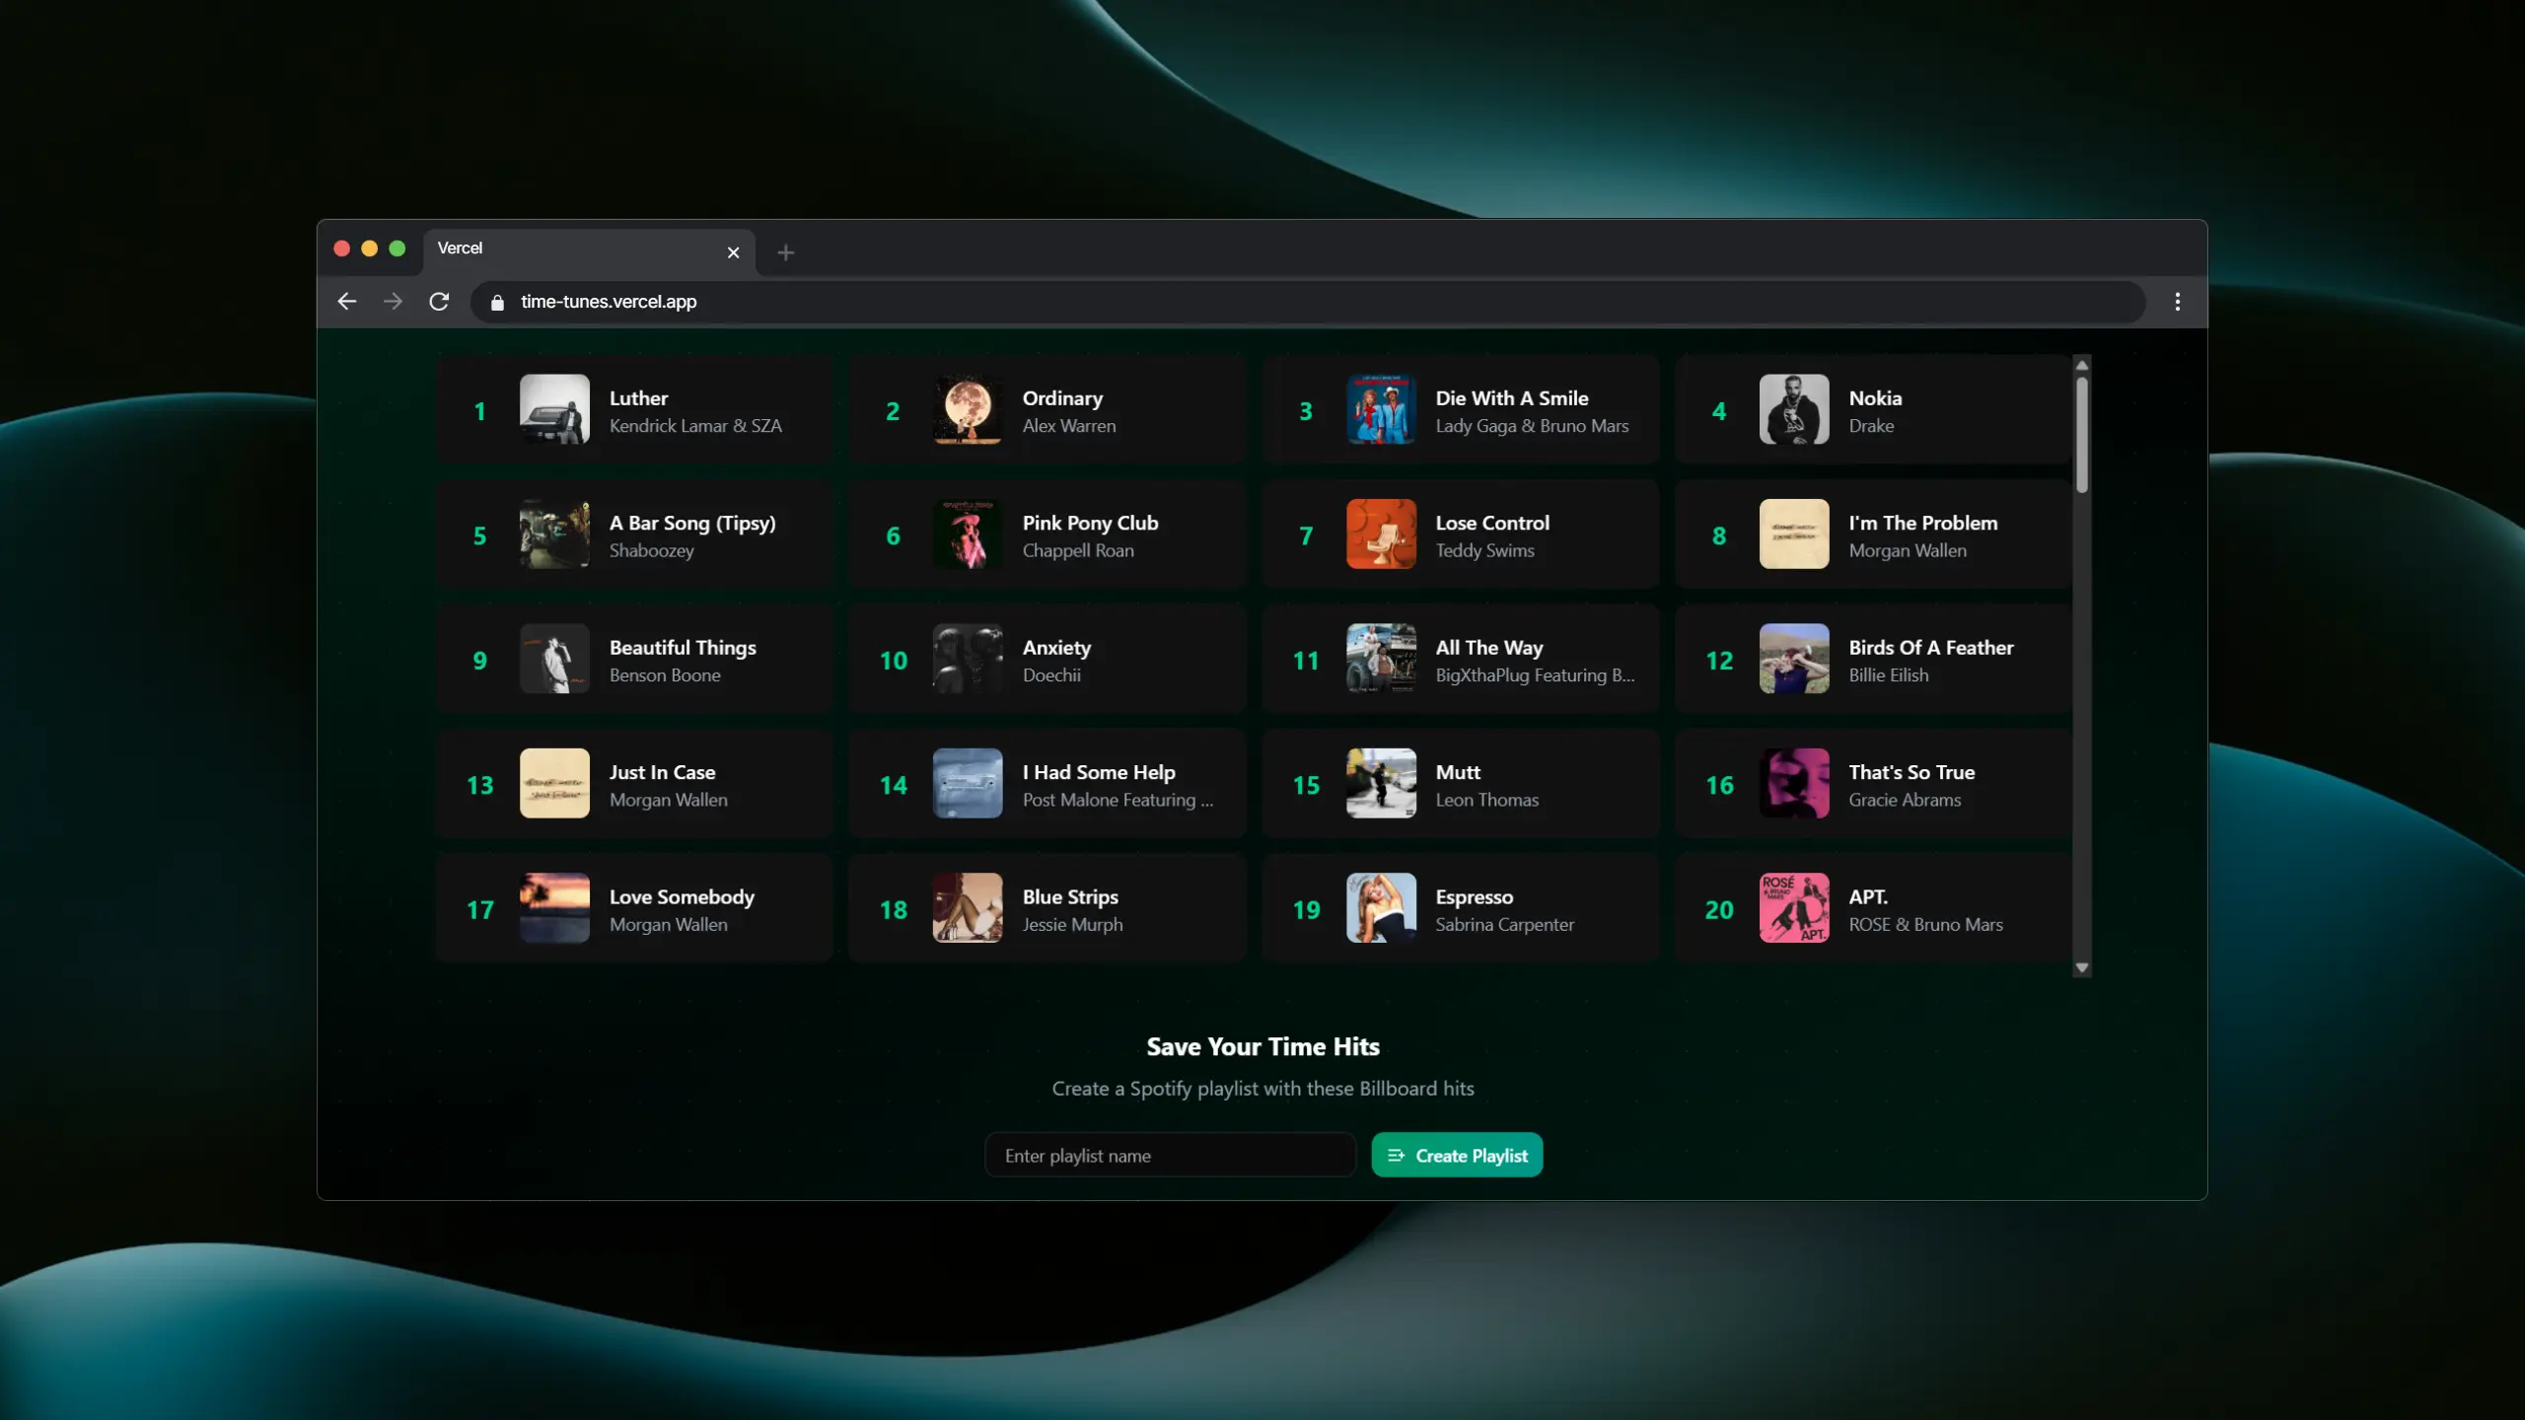The width and height of the screenshot is (2525, 1420).
Task: Click the Blue Strips album art
Action: click(x=968, y=908)
